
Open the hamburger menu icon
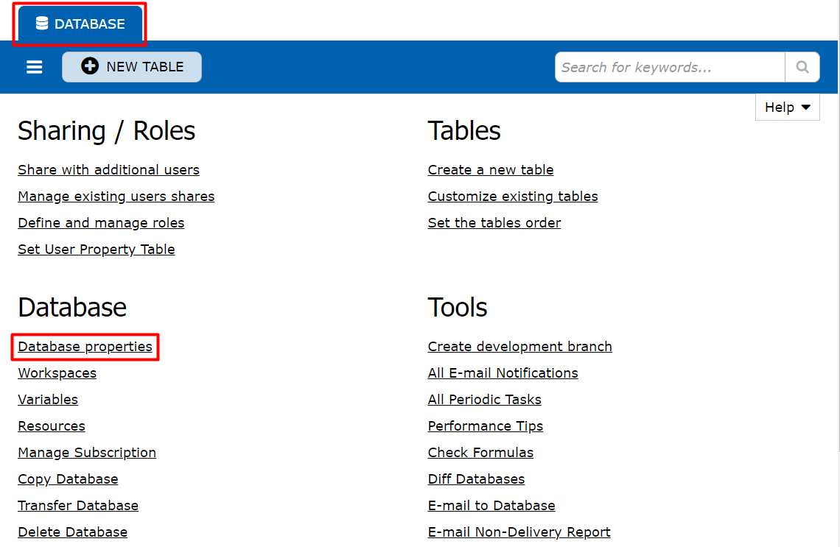coord(35,67)
